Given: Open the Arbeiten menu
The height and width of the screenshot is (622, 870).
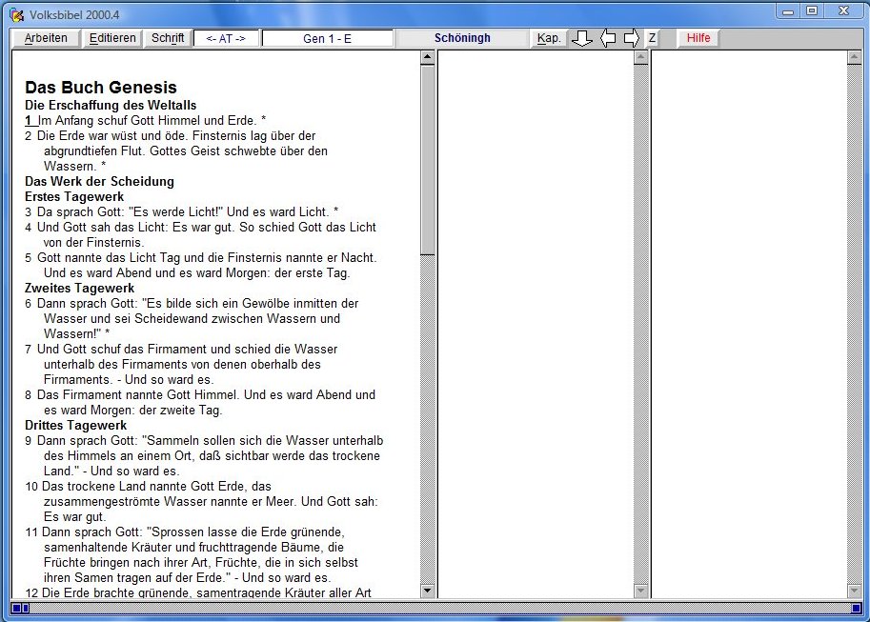Looking at the screenshot, I should tap(46, 38).
